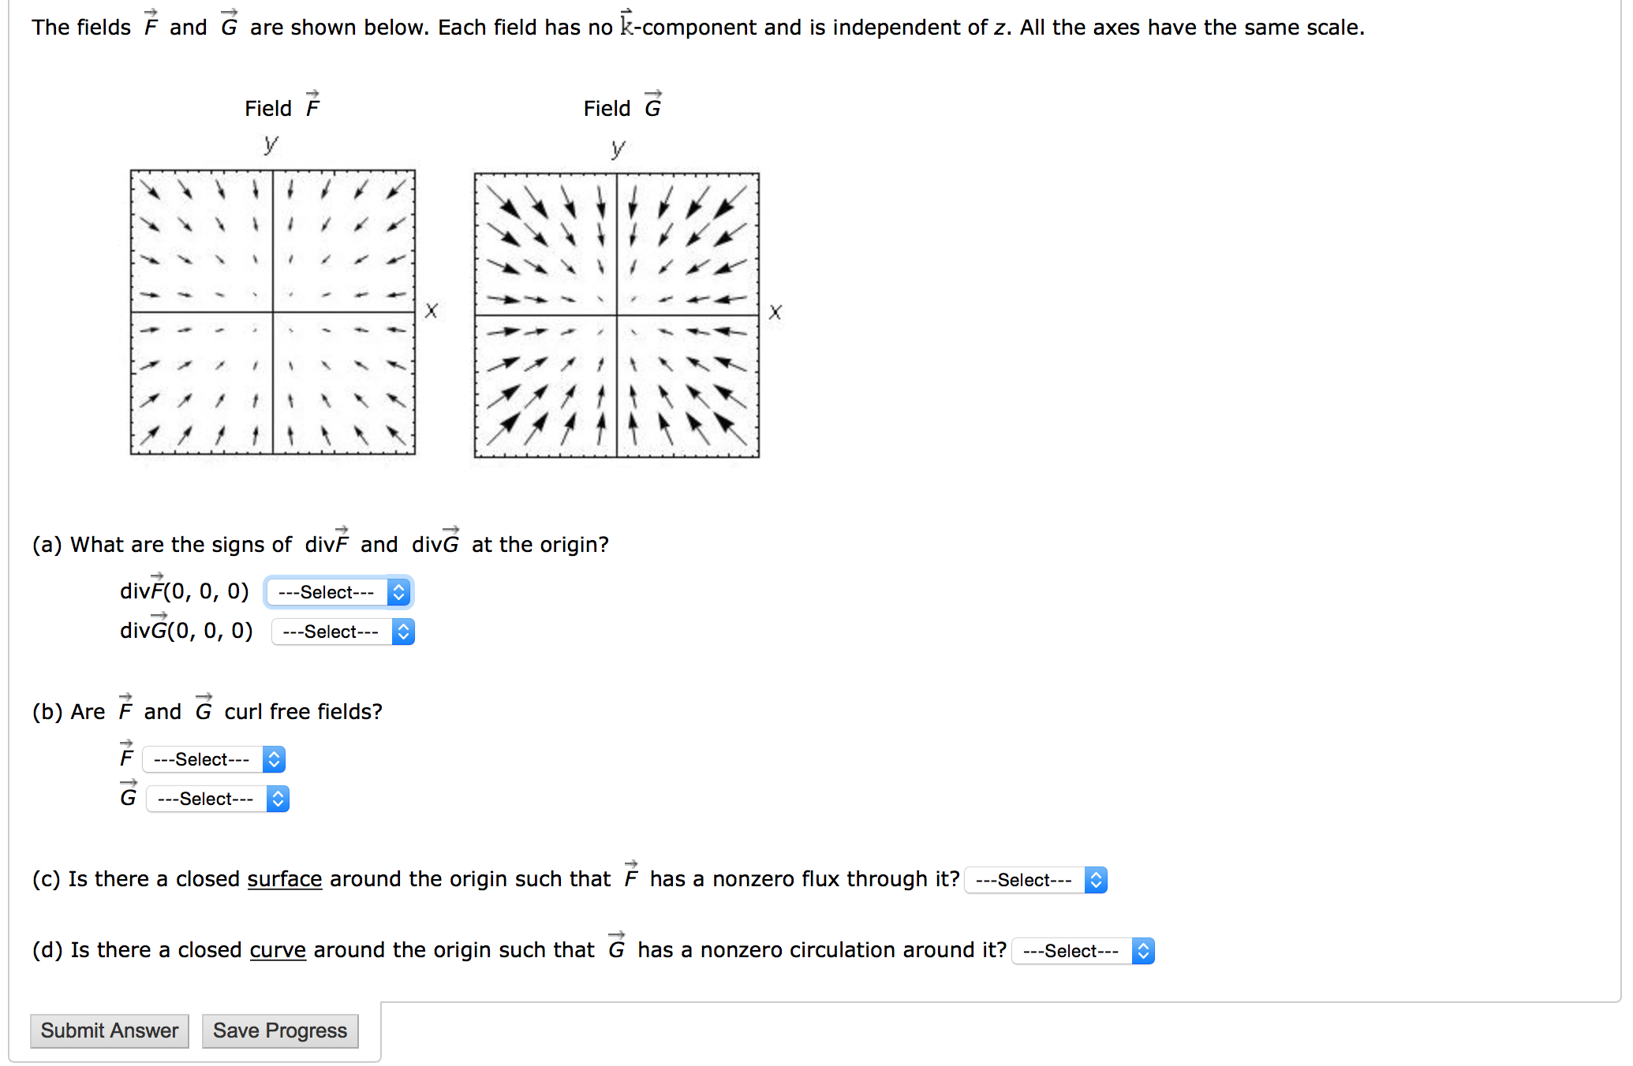The height and width of the screenshot is (1066, 1633).
Task: Click the underlined word curve in part (d)
Action: (x=278, y=950)
